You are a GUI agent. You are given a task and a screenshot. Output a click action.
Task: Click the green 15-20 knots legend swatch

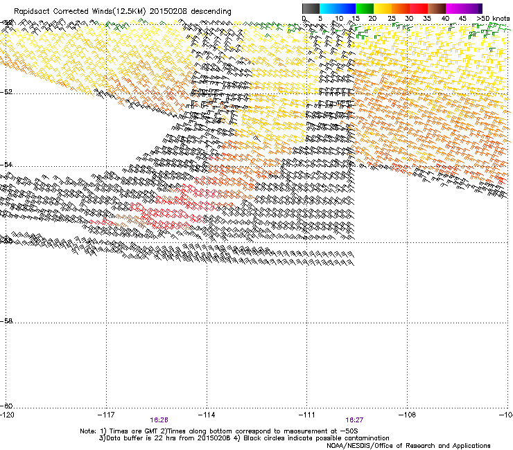tap(365, 8)
